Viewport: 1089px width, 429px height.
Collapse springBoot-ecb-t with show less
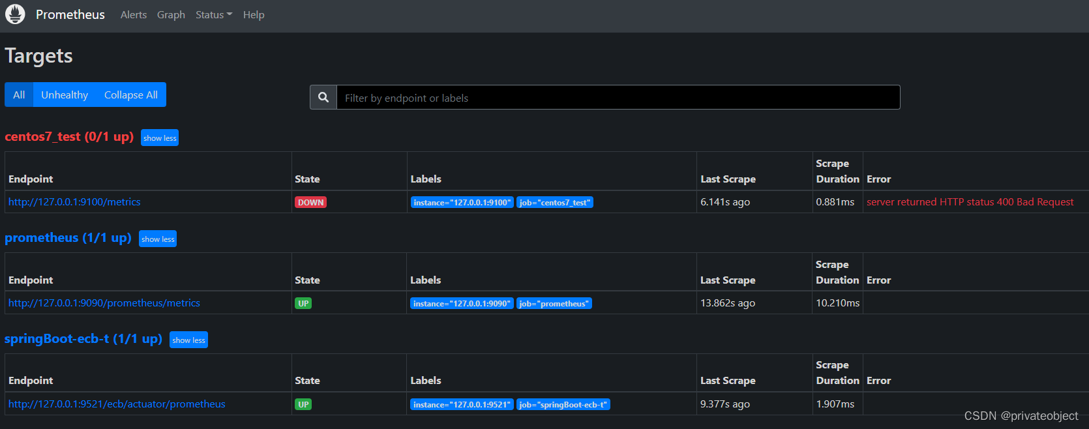pyautogui.click(x=188, y=340)
